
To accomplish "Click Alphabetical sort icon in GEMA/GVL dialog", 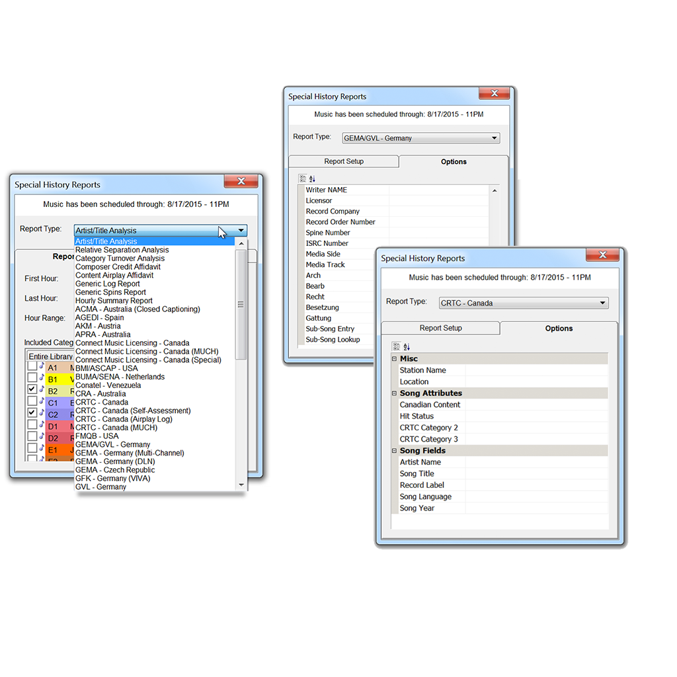I will [313, 179].
